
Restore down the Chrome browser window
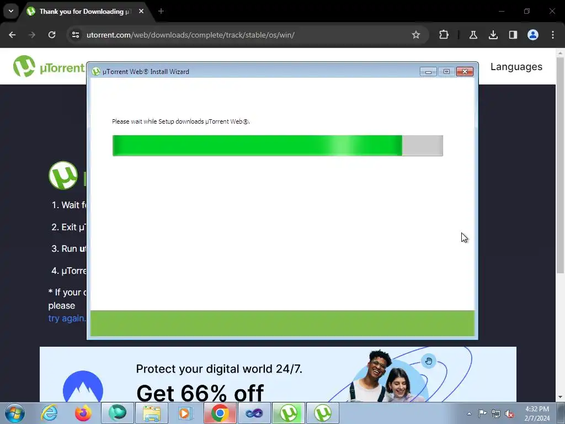[527, 11]
